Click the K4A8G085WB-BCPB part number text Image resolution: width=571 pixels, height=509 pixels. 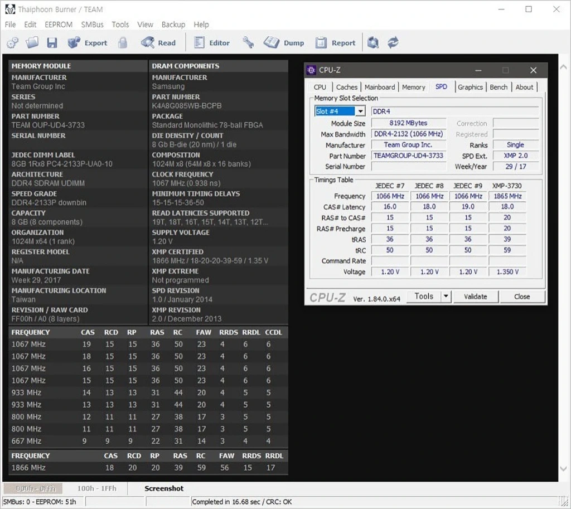click(187, 105)
